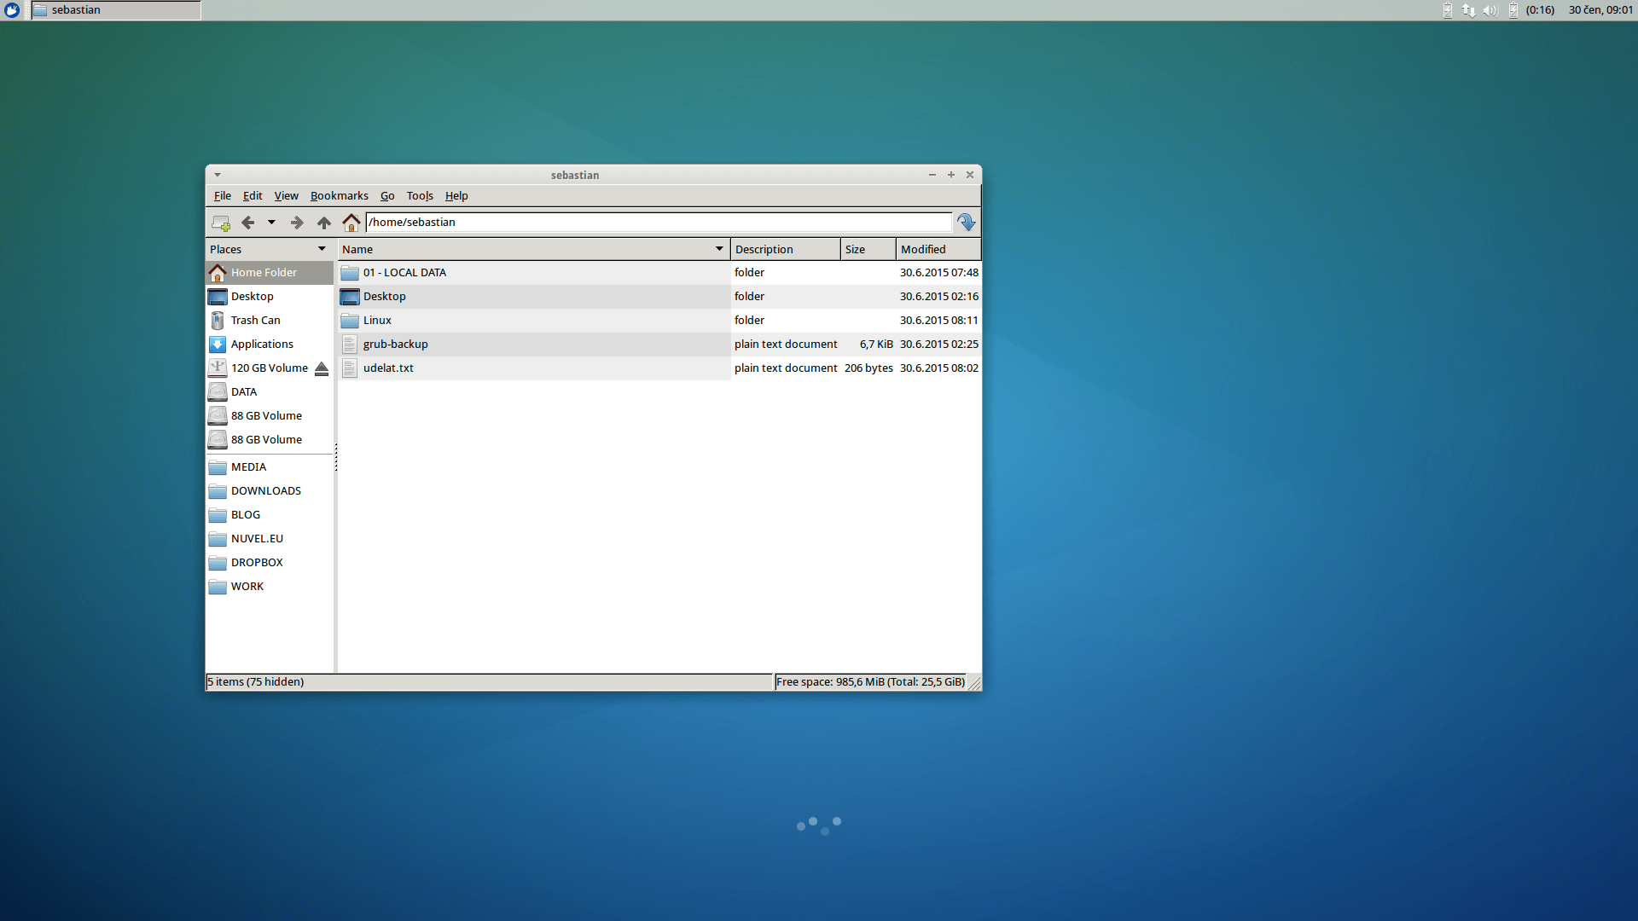Open the Help menu
Viewport: 1638px width, 921px height.
tap(456, 196)
